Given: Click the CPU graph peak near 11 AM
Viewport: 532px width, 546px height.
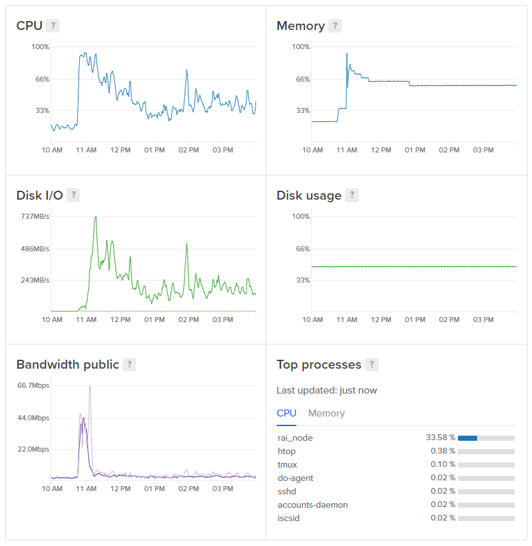Looking at the screenshot, I should click(86, 54).
